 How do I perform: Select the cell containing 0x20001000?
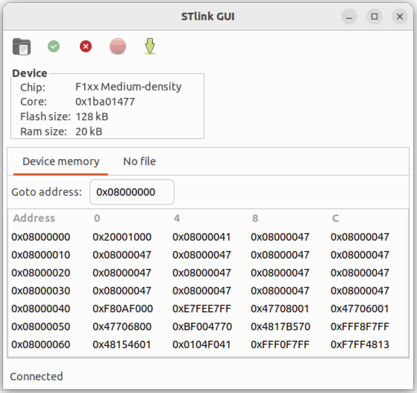click(x=122, y=237)
